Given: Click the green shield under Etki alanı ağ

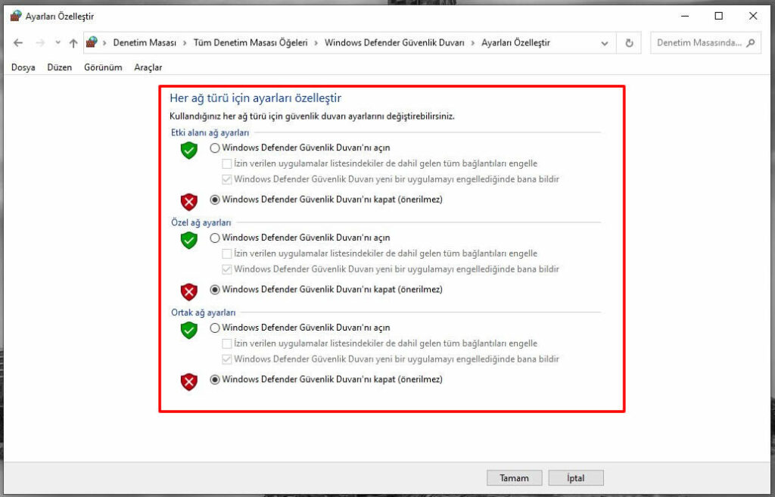Looking at the screenshot, I should (x=188, y=151).
